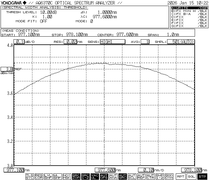The image size is (210, 180).
Task: Click the LVL SHF status icon
Action: (48, 177)
